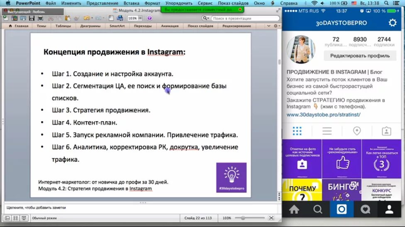The image size is (405, 227).
Task: Switch to slide sorter view icon
Action: coord(15,218)
